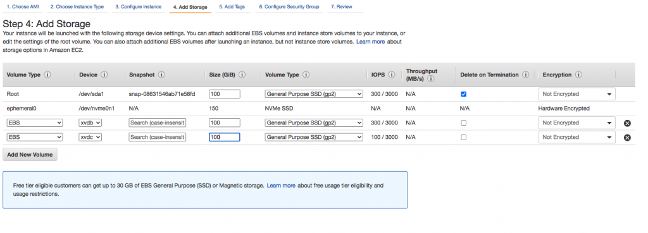The height and width of the screenshot is (233, 648).
Task: Enable Delete on Termination for xvdc volume
Action: pyautogui.click(x=464, y=137)
